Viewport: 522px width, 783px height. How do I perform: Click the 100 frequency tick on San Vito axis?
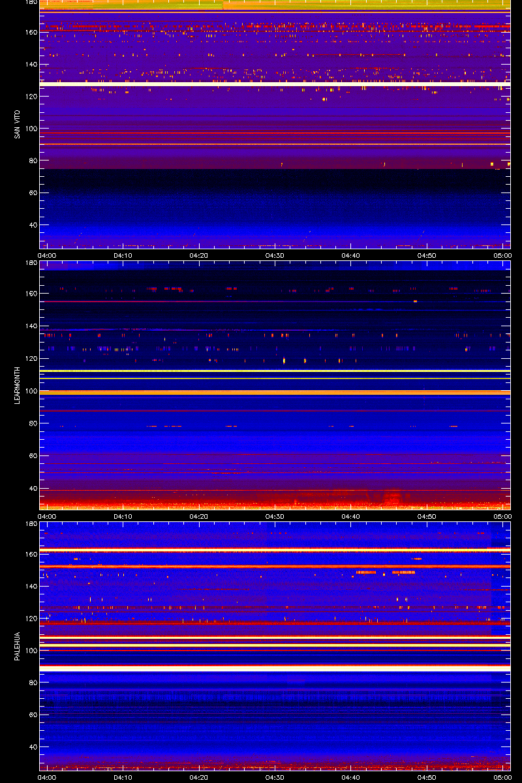click(31, 129)
